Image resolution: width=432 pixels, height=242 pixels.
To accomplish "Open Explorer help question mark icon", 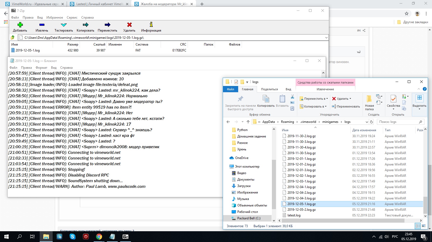I will (424, 89).
